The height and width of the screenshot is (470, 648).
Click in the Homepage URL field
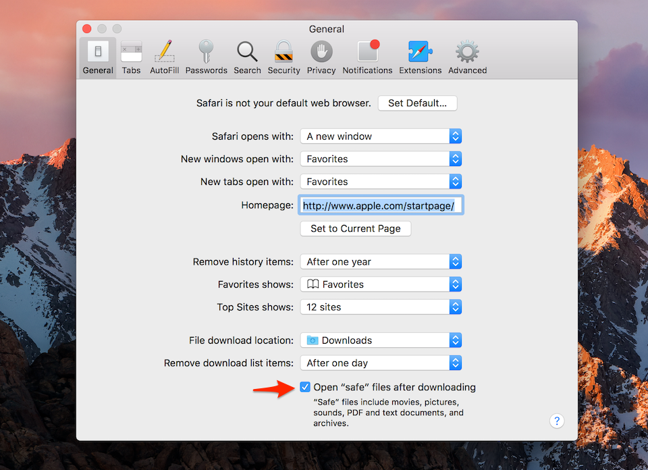pyautogui.click(x=381, y=205)
